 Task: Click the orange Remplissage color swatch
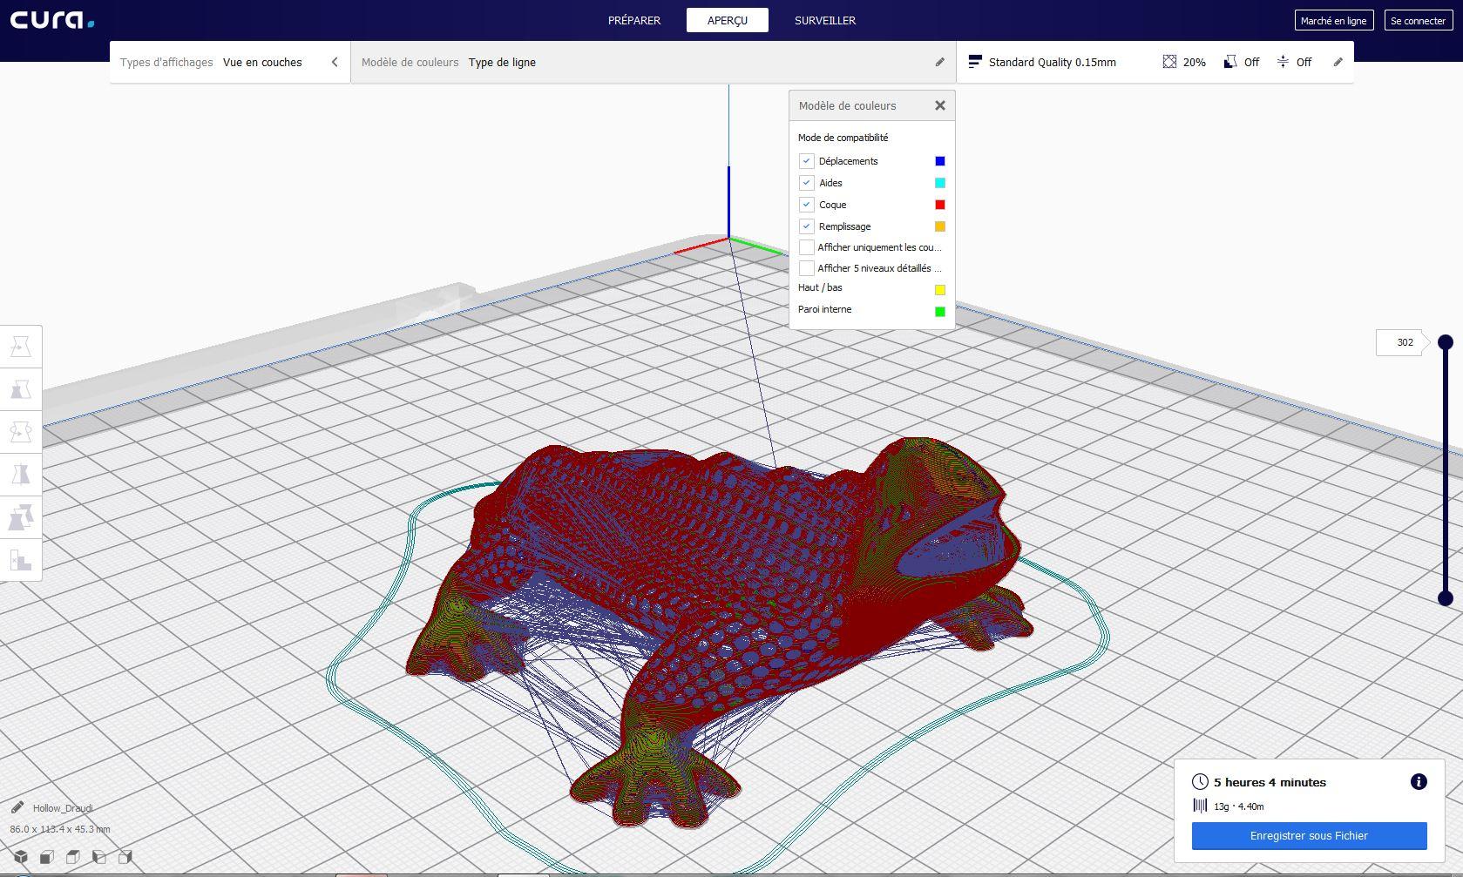pyautogui.click(x=940, y=226)
